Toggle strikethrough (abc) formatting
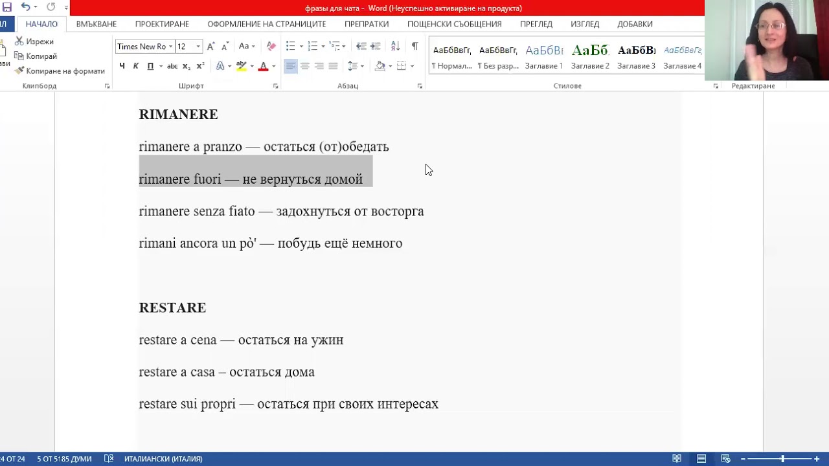This screenshot has width=829, height=466. pyautogui.click(x=172, y=66)
